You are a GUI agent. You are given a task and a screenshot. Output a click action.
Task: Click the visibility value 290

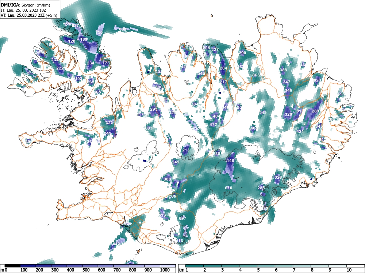coord(243,53)
